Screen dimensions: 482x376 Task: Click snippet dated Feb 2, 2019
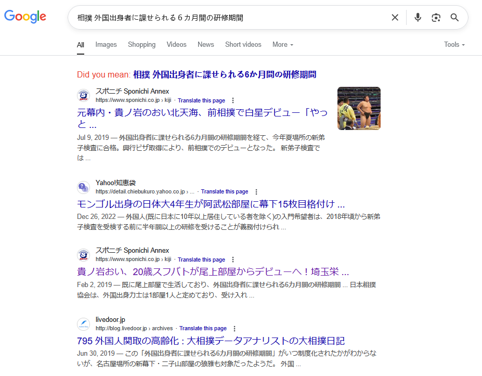click(x=226, y=290)
